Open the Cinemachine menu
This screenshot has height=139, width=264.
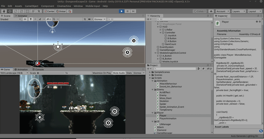click(64, 6)
